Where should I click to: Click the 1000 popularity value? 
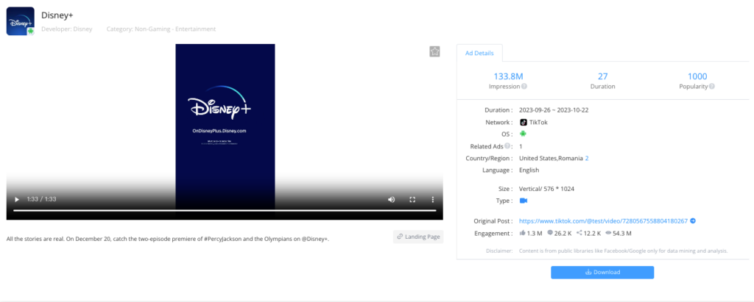click(697, 76)
